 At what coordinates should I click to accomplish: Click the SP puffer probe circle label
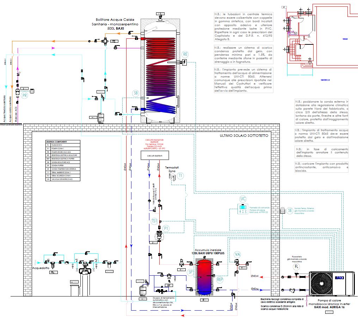[x=190, y=272]
